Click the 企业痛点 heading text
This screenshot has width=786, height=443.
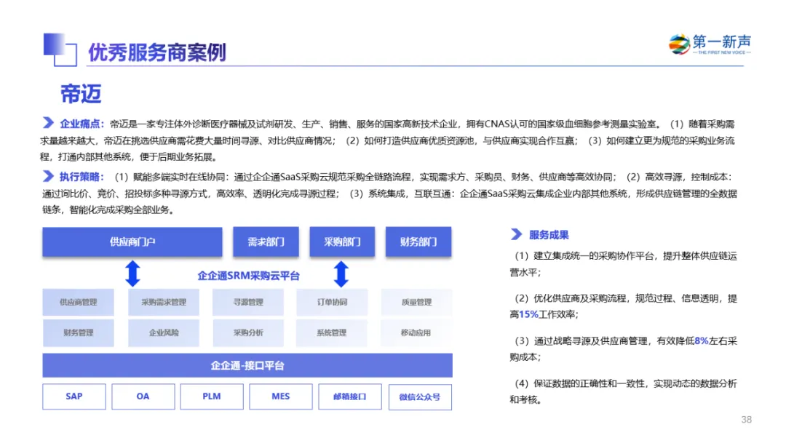click(x=82, y=124)
